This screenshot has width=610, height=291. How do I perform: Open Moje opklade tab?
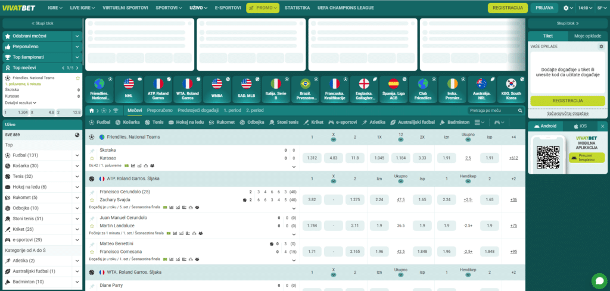coord(587,36)
